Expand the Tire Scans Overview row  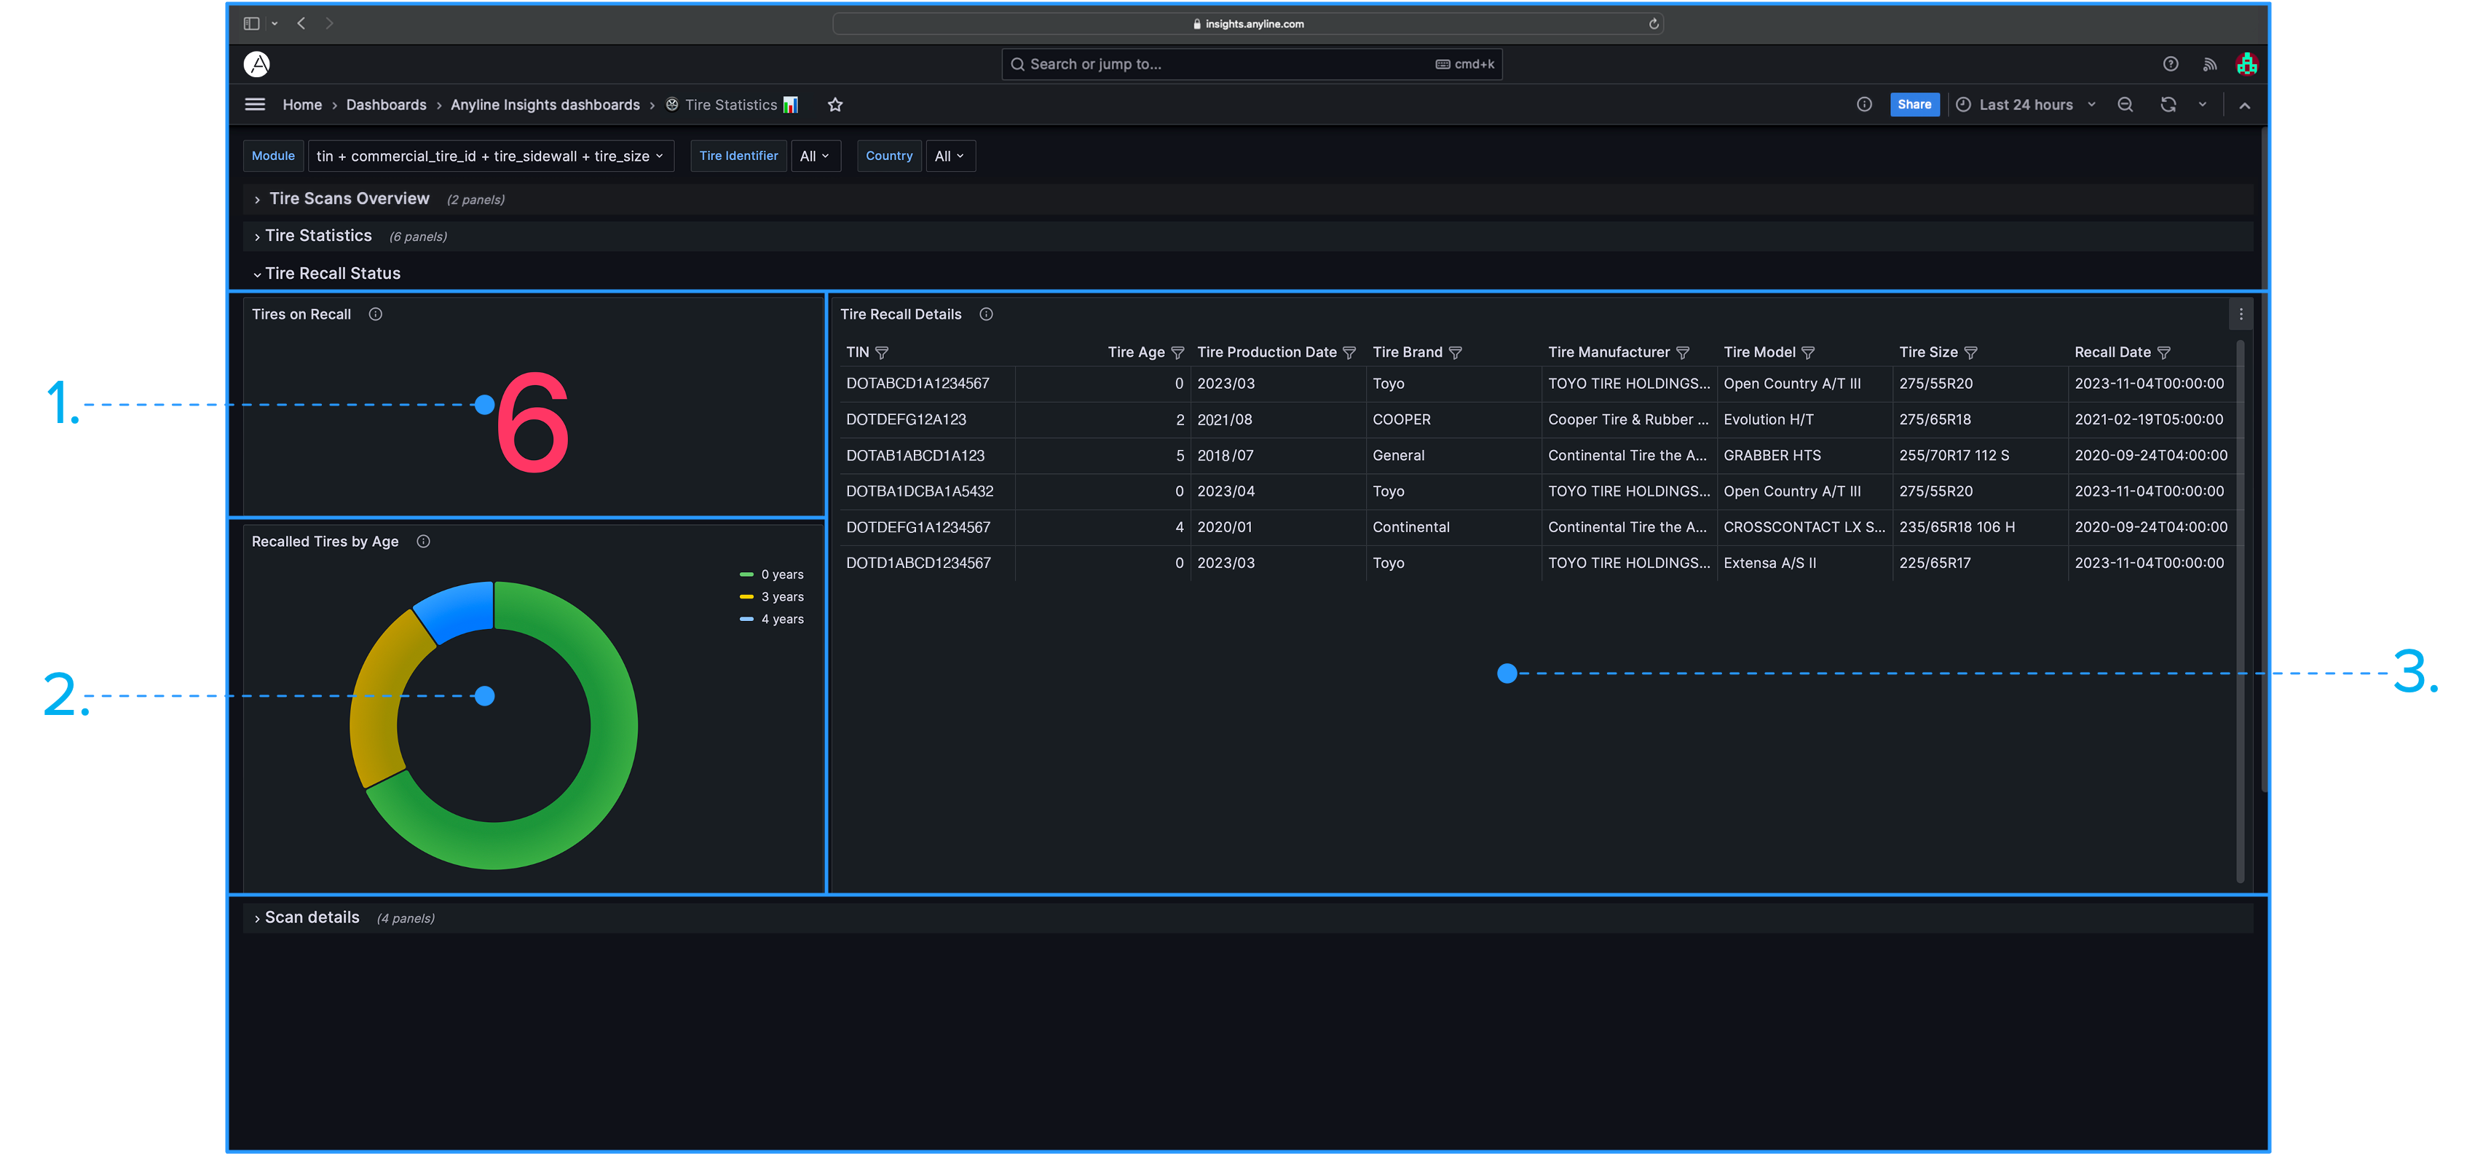[349, 199]
